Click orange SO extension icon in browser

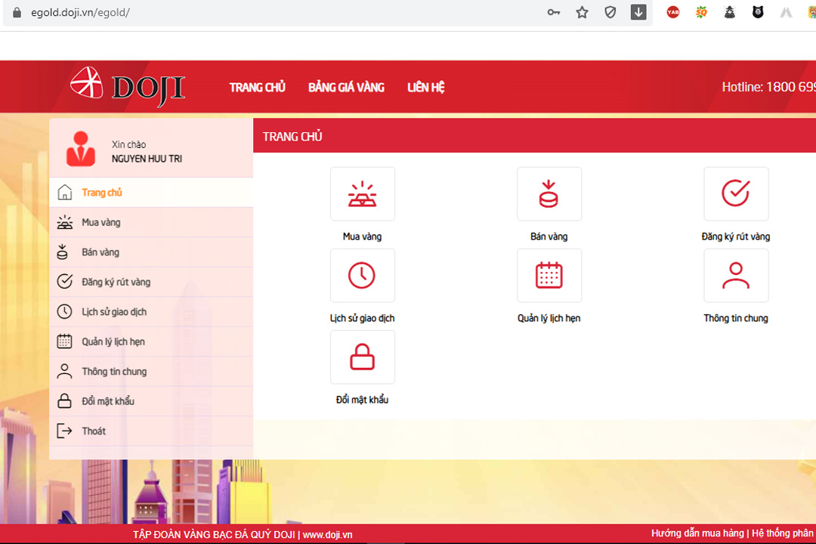[x=701, y=12]
